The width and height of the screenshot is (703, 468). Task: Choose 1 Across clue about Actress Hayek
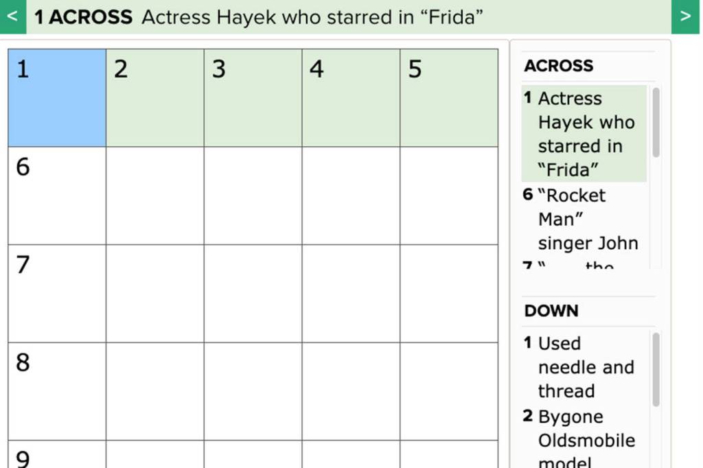click(x=584, y=134)
